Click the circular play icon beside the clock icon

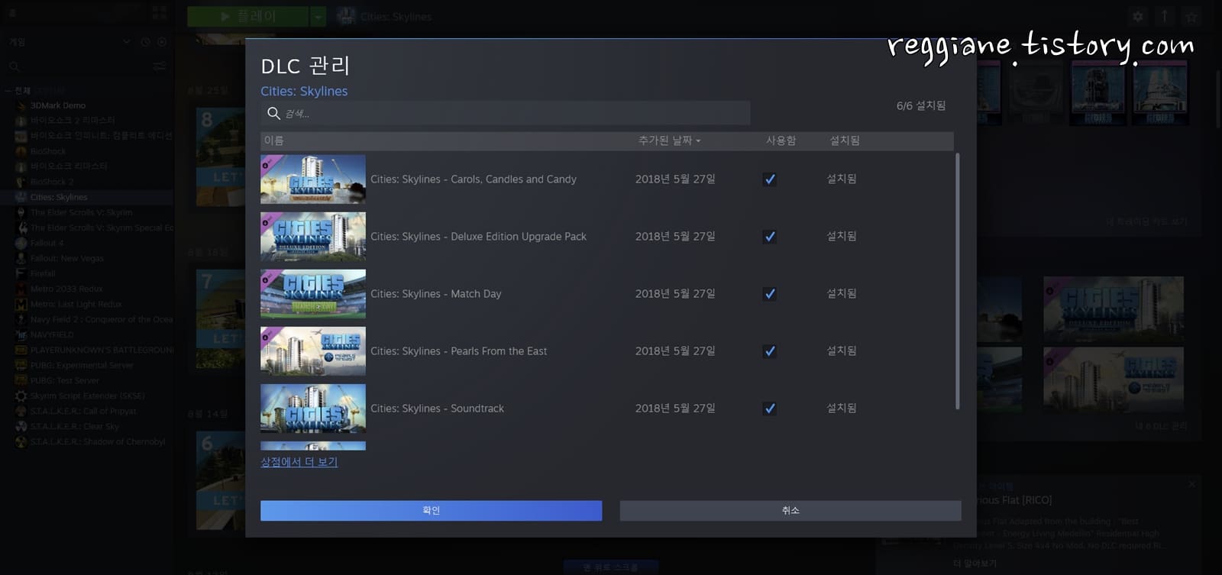tap(162, 42)
